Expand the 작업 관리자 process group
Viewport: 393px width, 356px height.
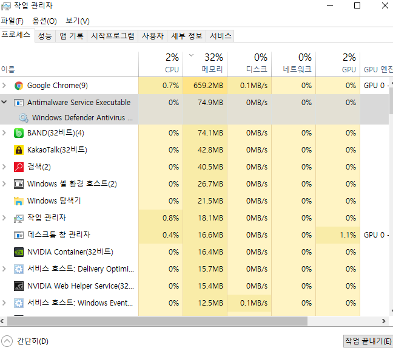pyautogui.click(x=4, y=217)
